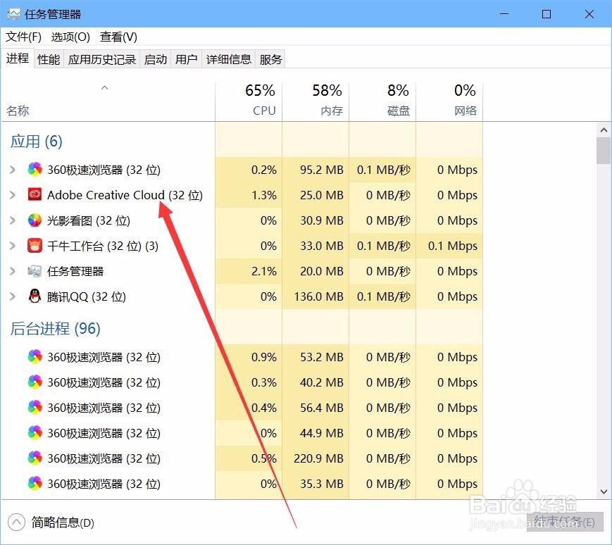This screenshot has height=545, width=612.
Task: Click the 360极速浏览器 icon under 应用
Action: click(x=35, y=169)
